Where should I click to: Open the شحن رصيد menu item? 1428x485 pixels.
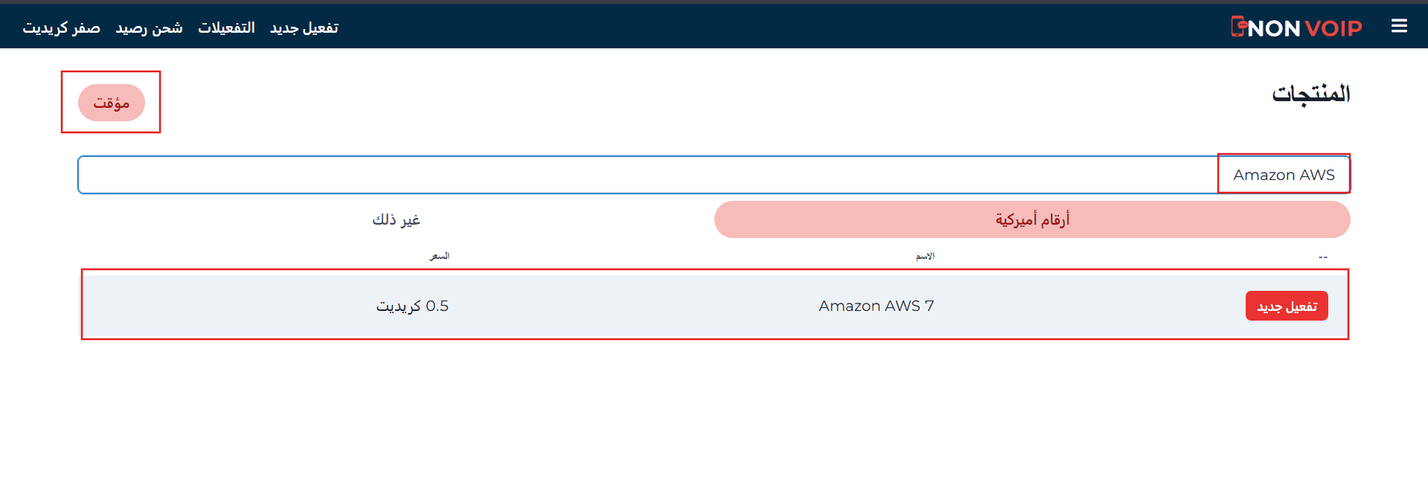pyautogui.click(x=147, y=27)
